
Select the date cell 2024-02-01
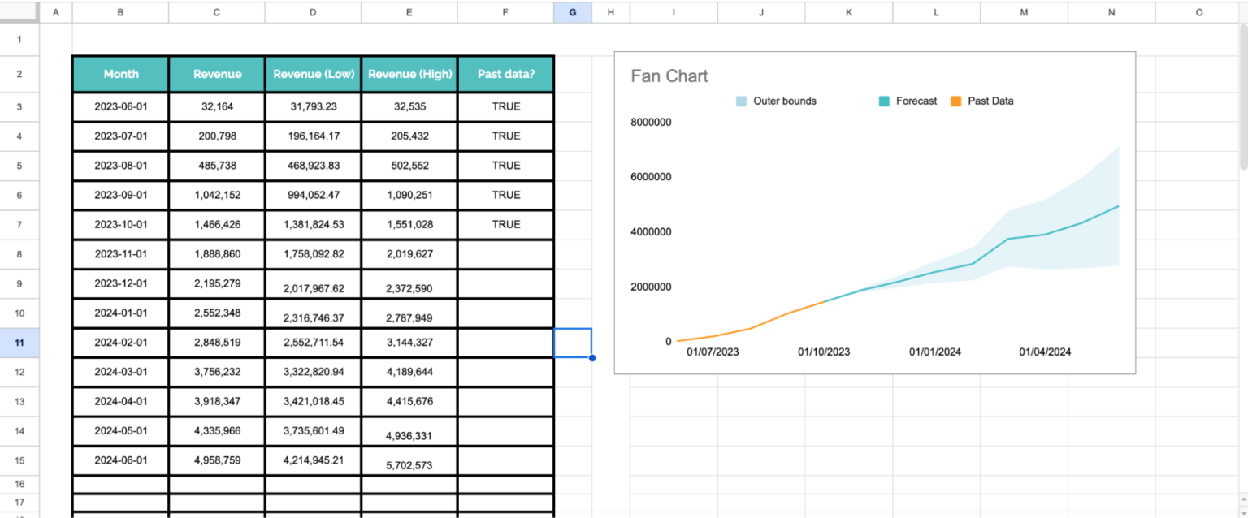point(121,343)
